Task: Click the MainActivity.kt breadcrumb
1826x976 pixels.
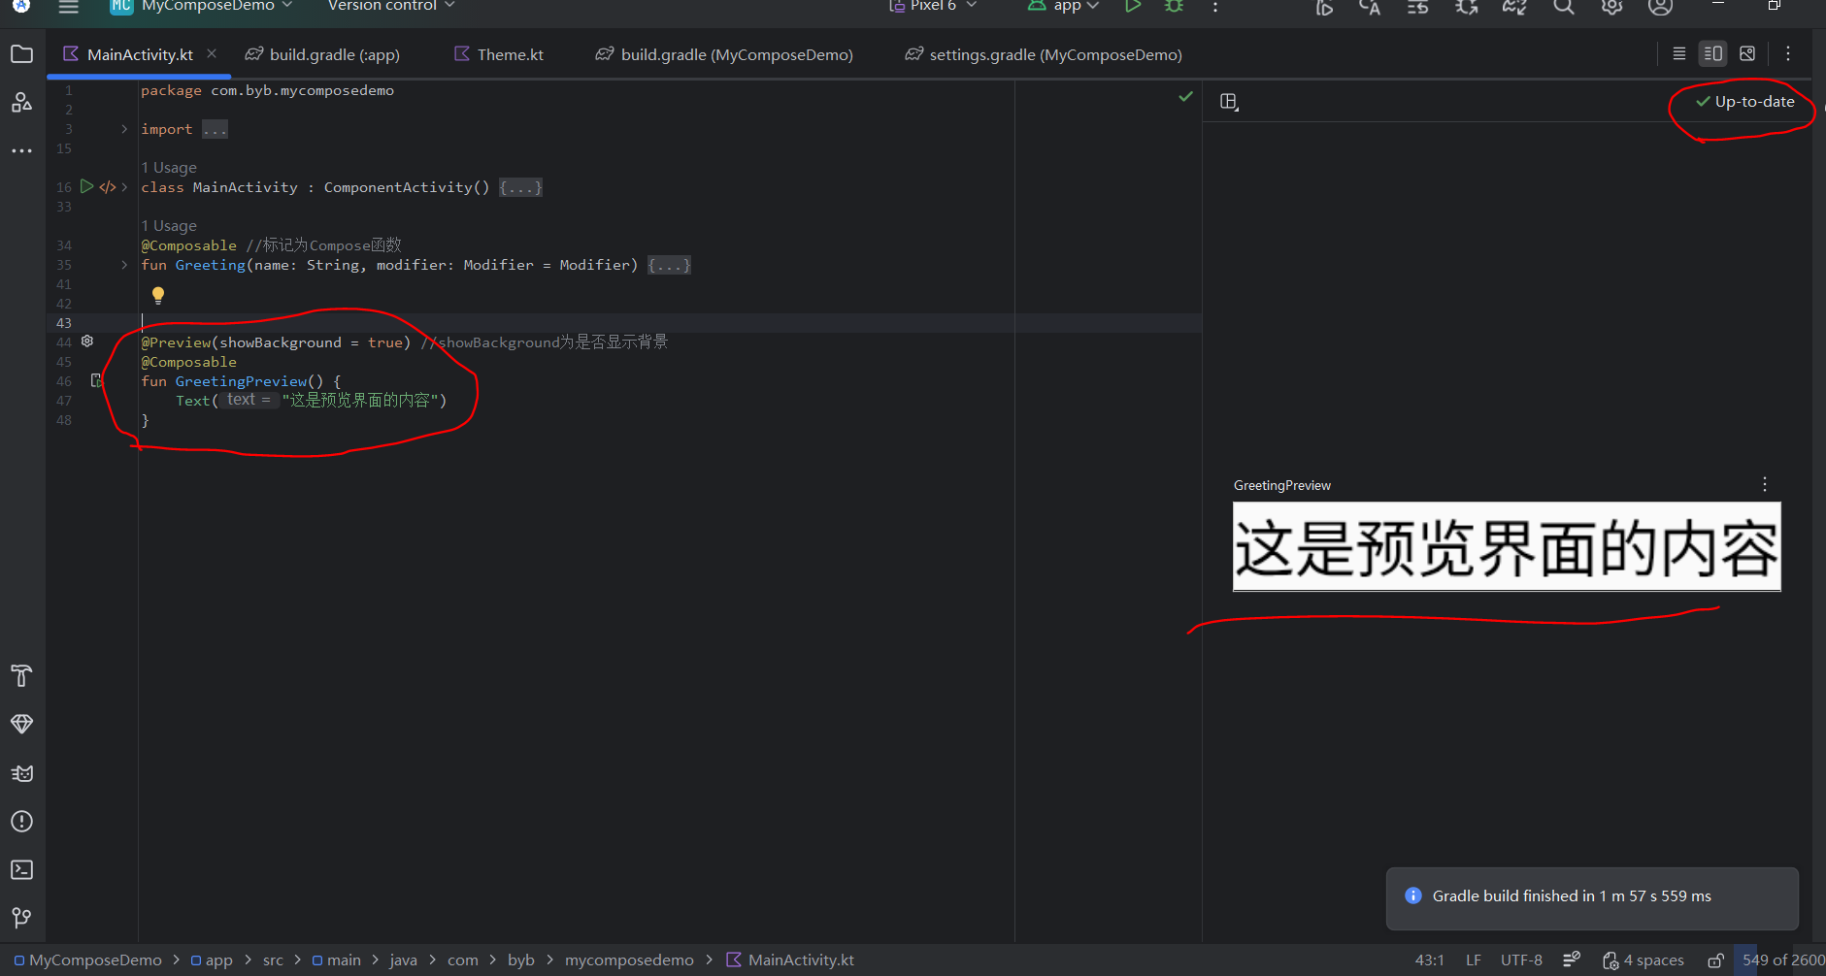Action: [x=790, y=960]
